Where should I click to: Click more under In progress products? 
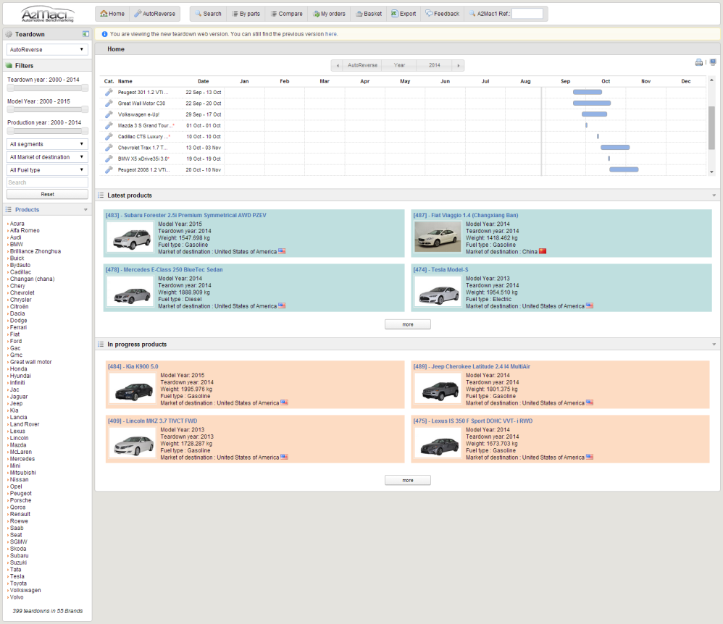tap(408, 480)
